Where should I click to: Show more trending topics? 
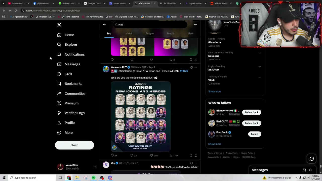215,92
